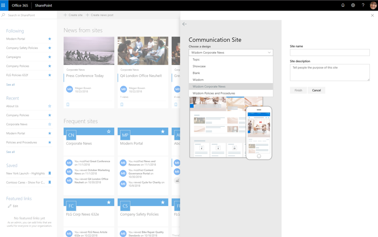
Task: Click Create site
Action: (73, 15)
